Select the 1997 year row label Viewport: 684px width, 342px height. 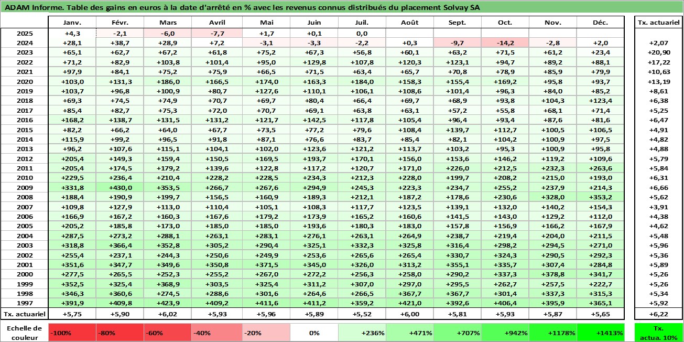pyautogui.click(x=24, y=303)
